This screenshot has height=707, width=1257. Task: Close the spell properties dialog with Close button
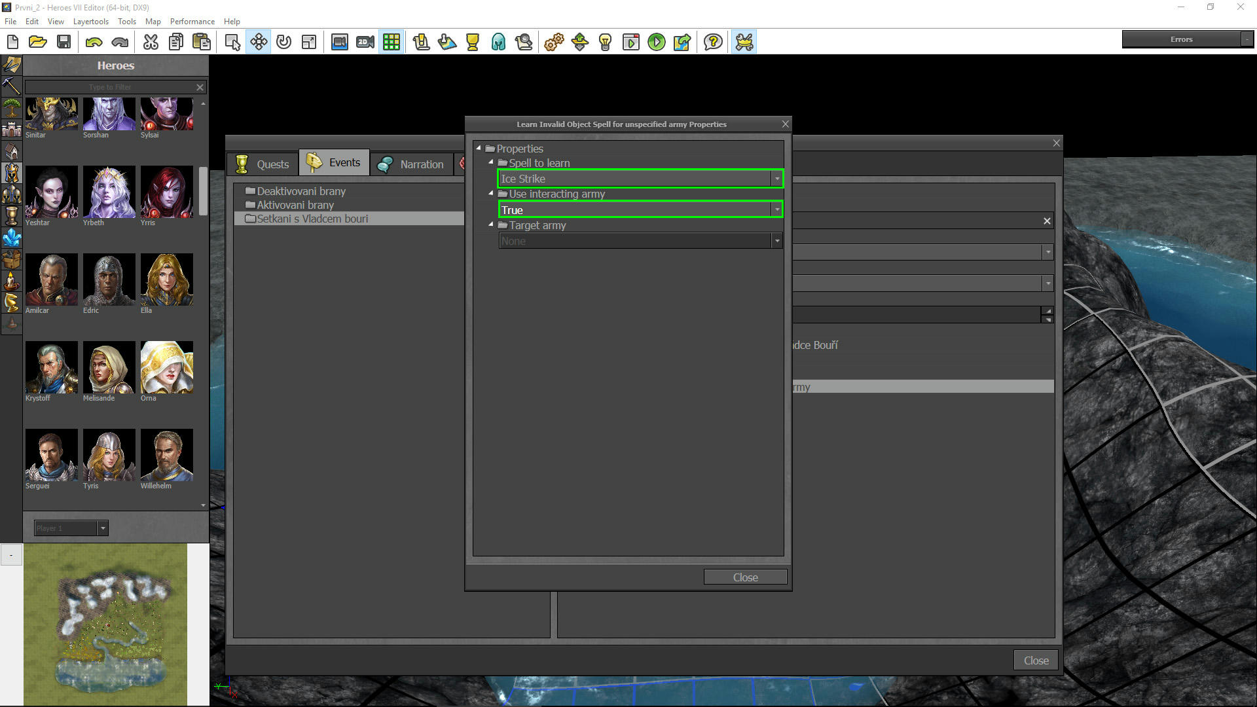[x=745, y=577]
